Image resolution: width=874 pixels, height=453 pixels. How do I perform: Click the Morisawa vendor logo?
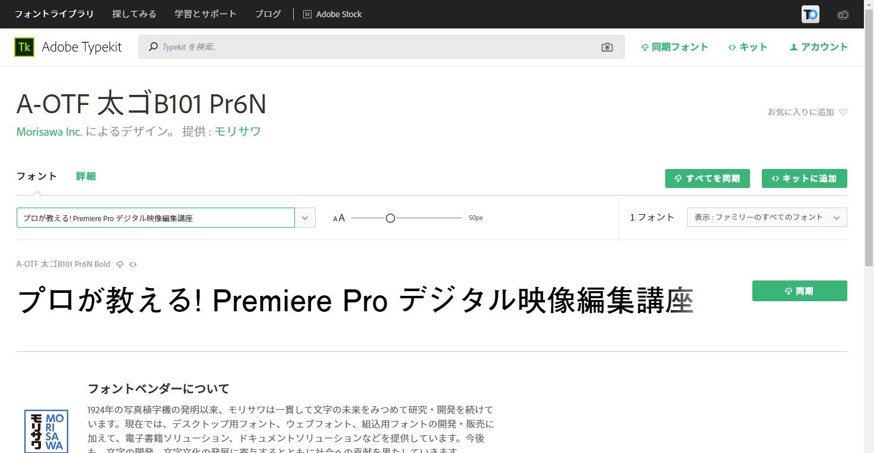pyautogui.click(x=46, y=432)
